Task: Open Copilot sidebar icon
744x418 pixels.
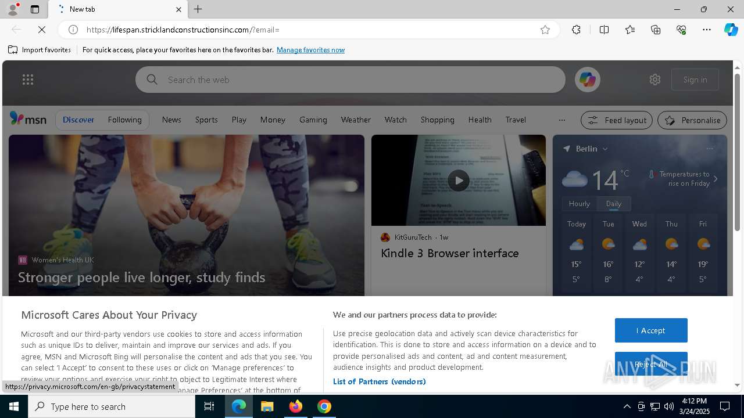Action: pos(731,30)
